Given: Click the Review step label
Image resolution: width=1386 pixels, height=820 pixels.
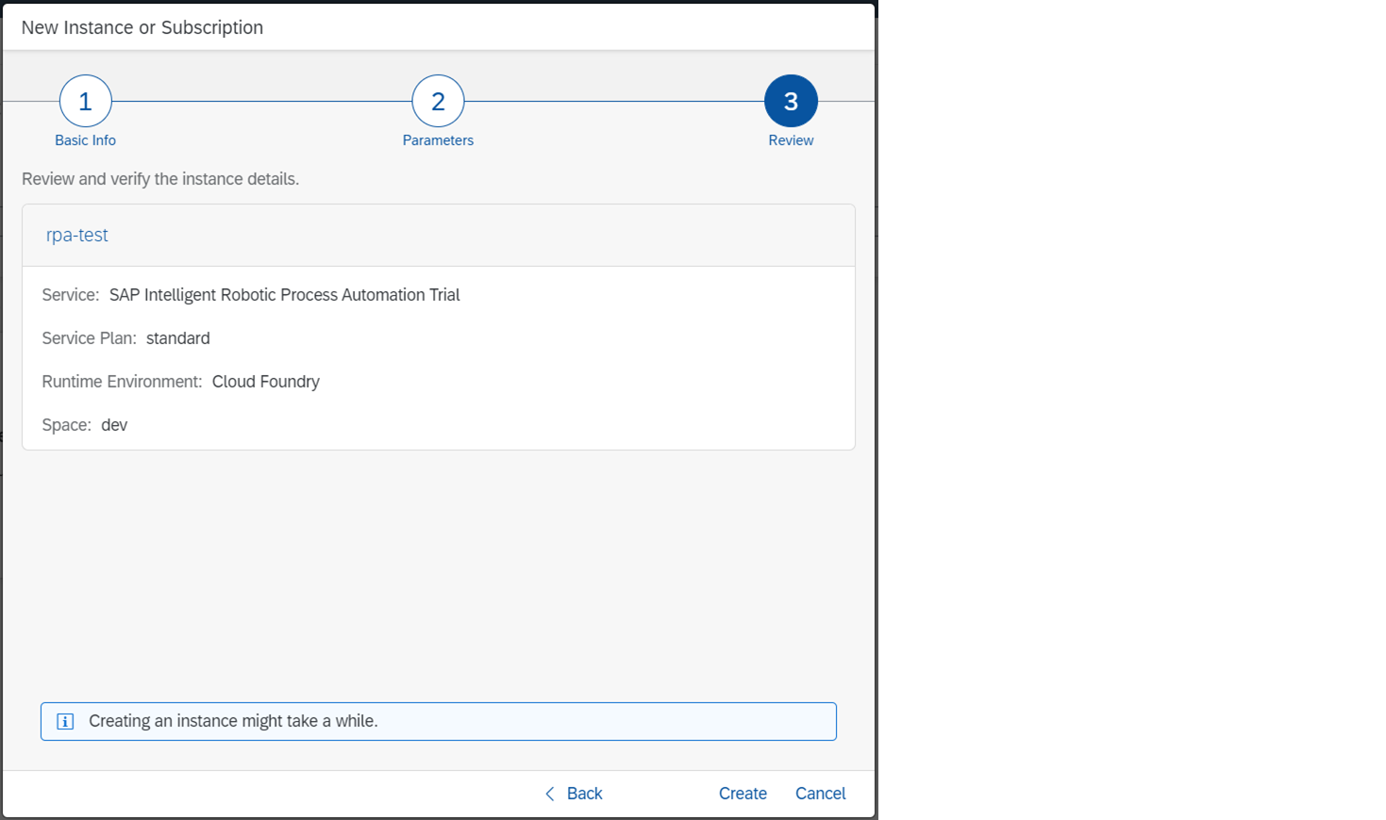Looking at the screenshot, I should 791,140.
